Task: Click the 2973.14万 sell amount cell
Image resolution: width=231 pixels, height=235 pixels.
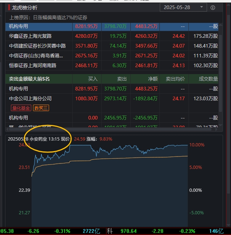Action: click(115, 99)
